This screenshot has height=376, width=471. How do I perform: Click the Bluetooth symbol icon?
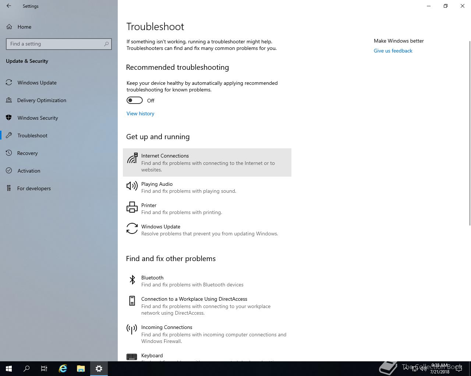click(x=132, y=280)
